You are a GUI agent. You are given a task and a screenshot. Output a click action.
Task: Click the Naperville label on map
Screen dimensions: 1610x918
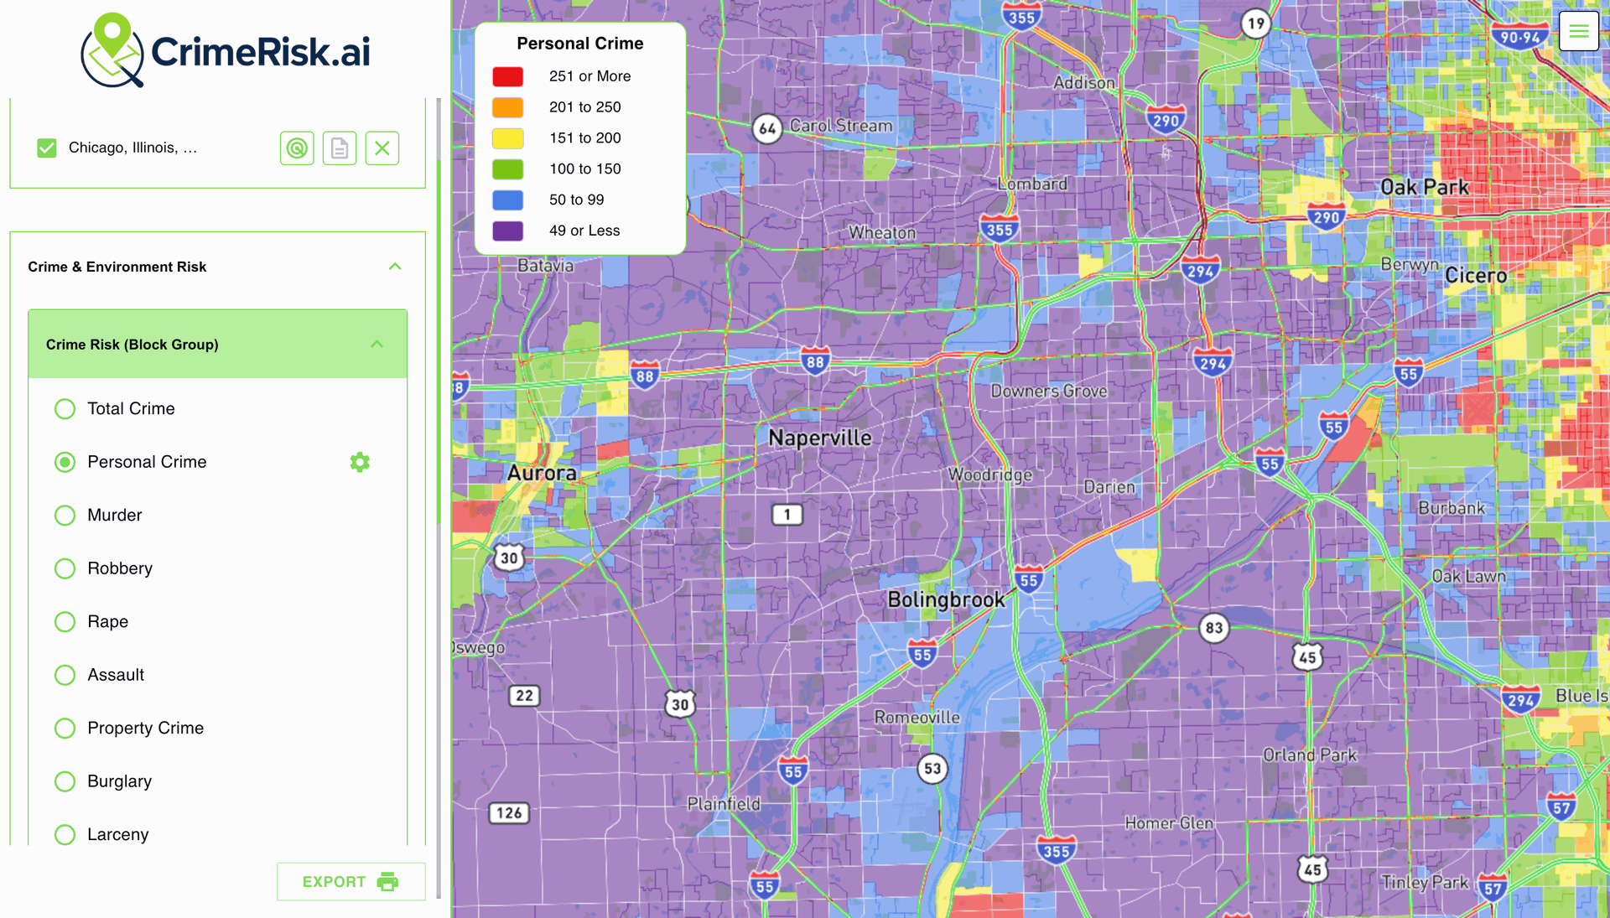click(819, 438)
